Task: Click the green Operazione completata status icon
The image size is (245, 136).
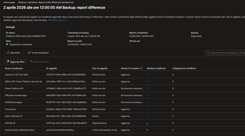Action: (x=7, y=44)
